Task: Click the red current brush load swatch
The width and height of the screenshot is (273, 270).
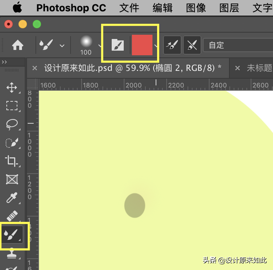Action: (142, 45)
